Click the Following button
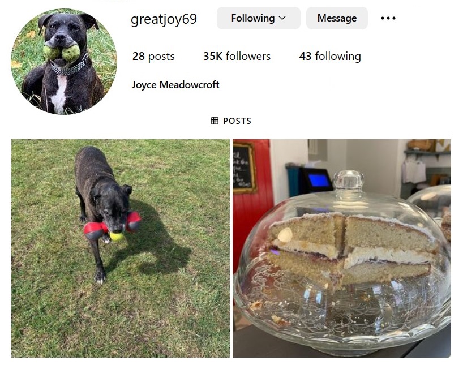Image resolution: width=463 pixels, height=365 pixels. tap(258, 18)
